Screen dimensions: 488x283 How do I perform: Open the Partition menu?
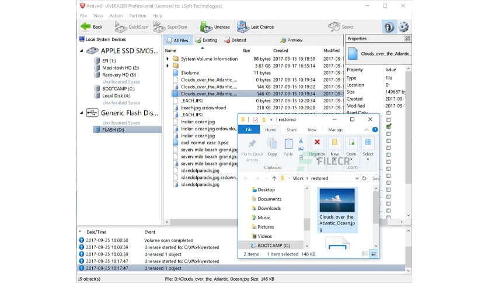coord(138,16)
